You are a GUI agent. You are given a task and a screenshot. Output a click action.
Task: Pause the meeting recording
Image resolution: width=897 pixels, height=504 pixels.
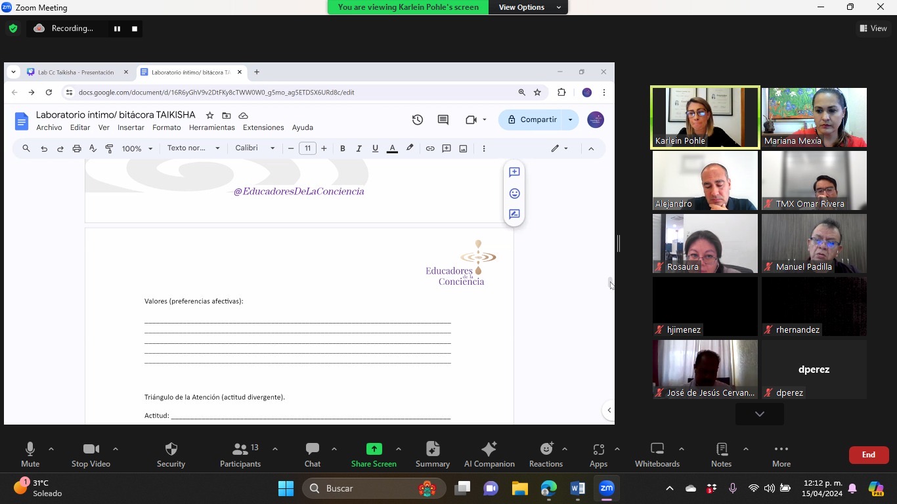[117, 29]
